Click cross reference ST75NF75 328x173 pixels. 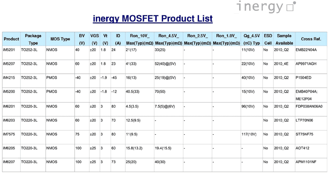point(304,135)
